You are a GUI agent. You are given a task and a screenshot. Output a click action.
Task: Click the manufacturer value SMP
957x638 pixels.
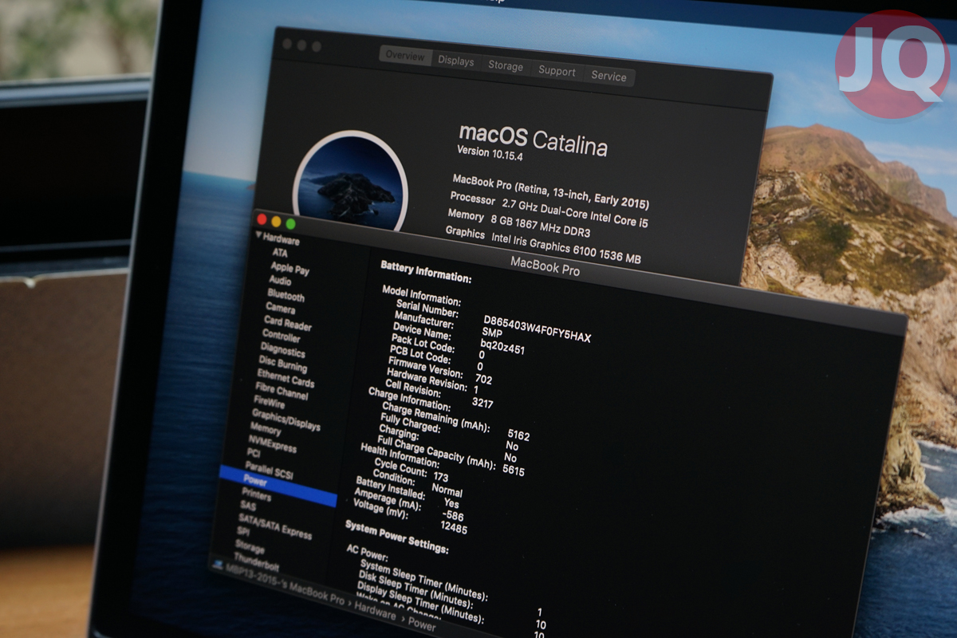pyautogui.click(x=492, y=332)
